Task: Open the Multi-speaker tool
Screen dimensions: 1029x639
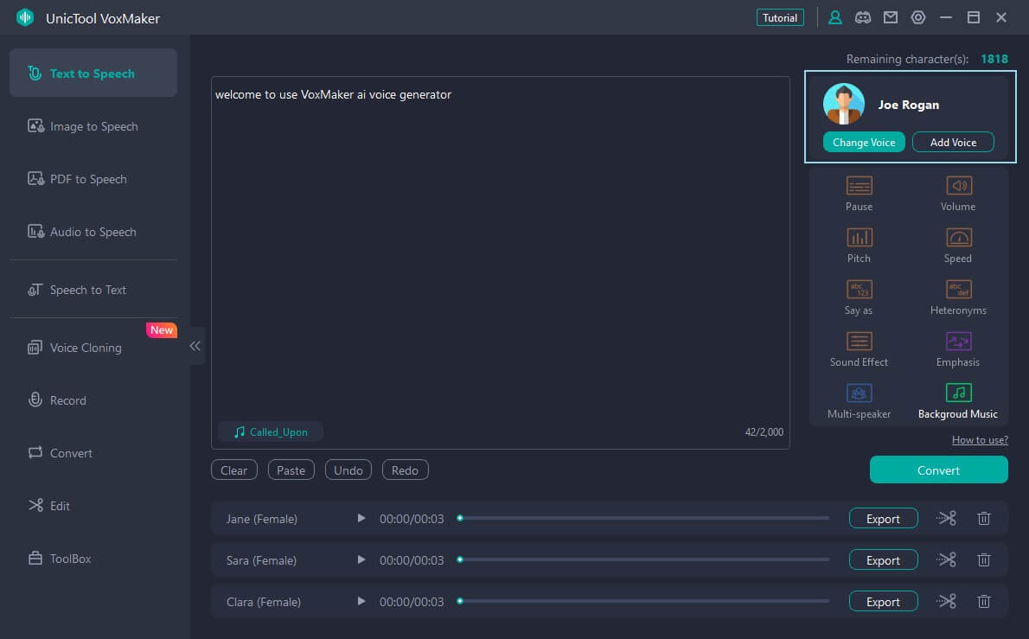Action: [859, 393]
